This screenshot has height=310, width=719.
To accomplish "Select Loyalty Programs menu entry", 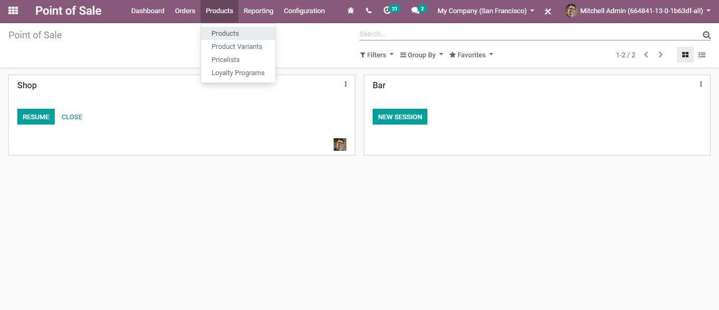I will click(238, 73).
